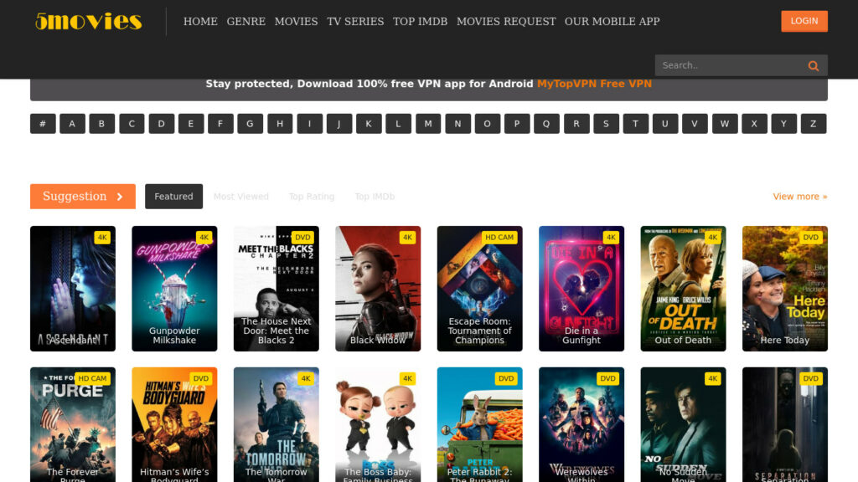This screenshot has width=858, height=482.
Task: Open the HOME menu item
Action: (x=200, y=21)
